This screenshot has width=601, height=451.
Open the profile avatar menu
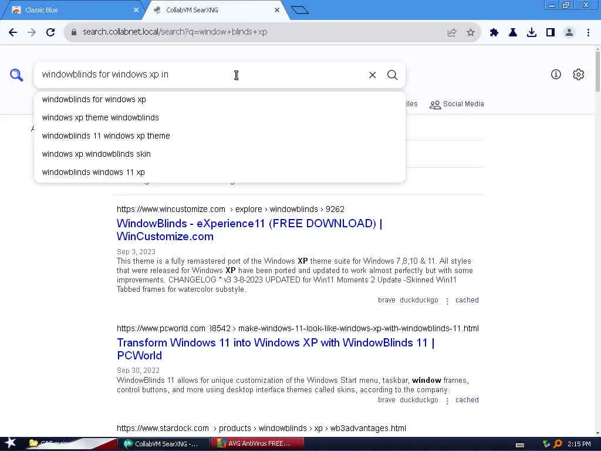569,33
